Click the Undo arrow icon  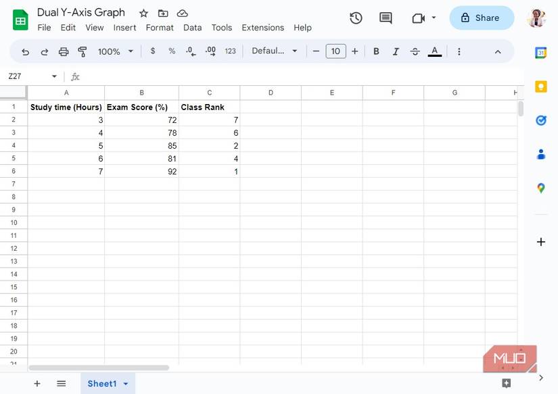(x=26, y=51)
